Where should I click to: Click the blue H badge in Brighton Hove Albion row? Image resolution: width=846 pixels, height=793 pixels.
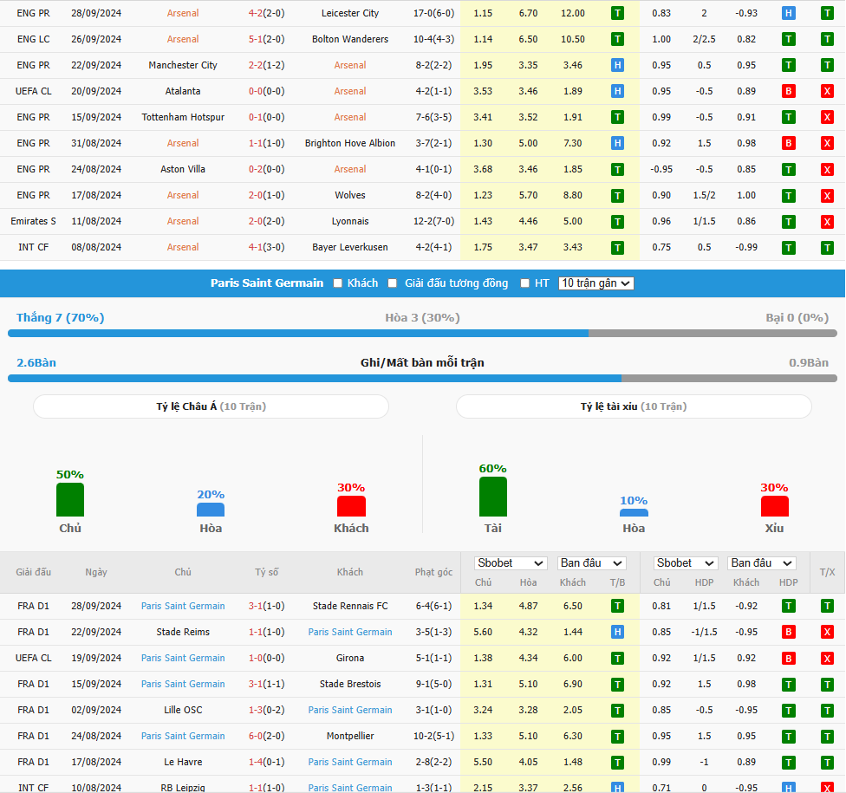pyautogui.click(x=617, y=143)
